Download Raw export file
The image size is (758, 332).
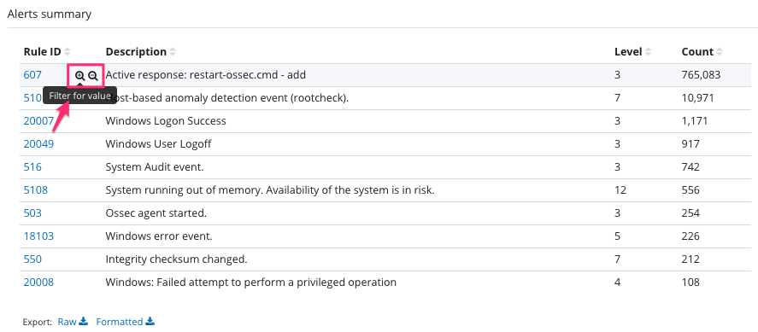tap(73, 322)
